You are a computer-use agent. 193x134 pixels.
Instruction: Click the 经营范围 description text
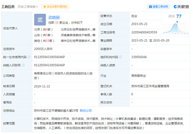point(109,123)
